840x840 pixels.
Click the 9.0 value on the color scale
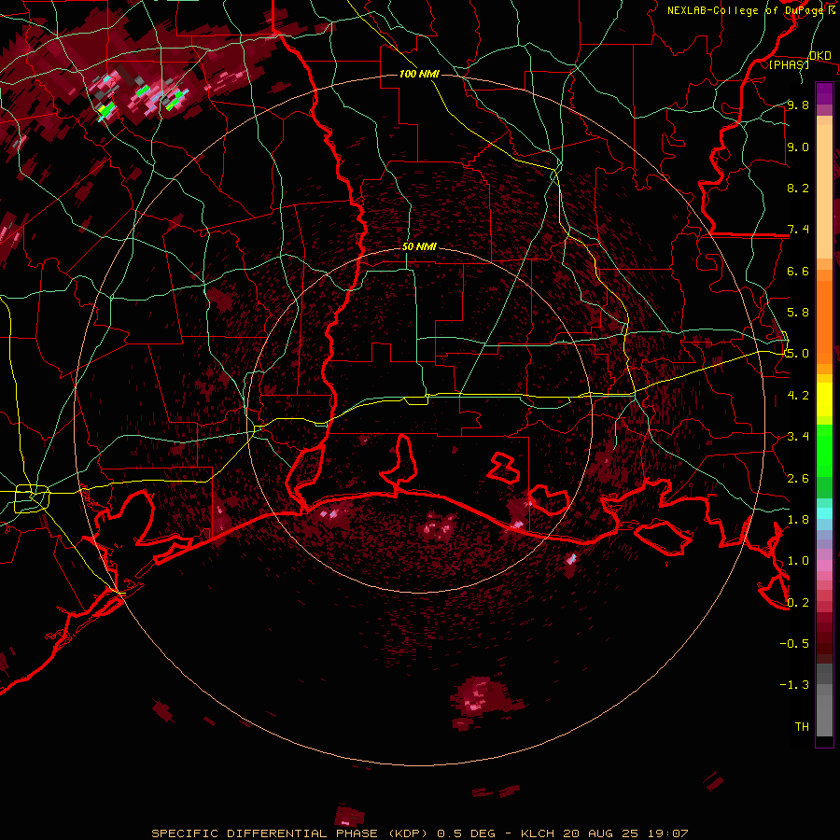798,147
